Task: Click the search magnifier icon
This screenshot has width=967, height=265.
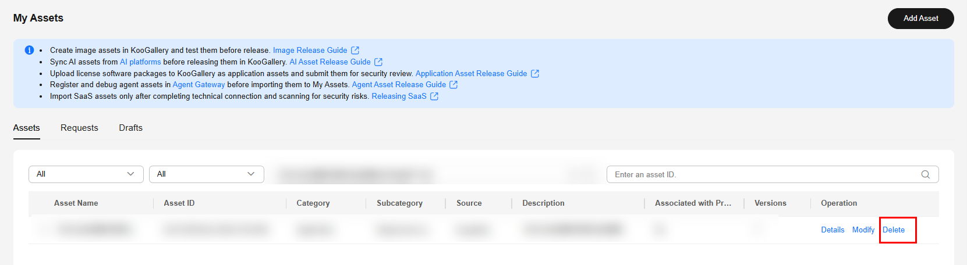Action: pyautogui.click(x=925, y=174)
